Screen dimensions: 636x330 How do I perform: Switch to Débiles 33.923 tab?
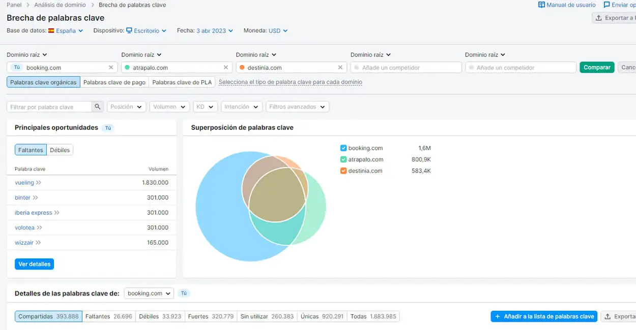click(160, 316)
